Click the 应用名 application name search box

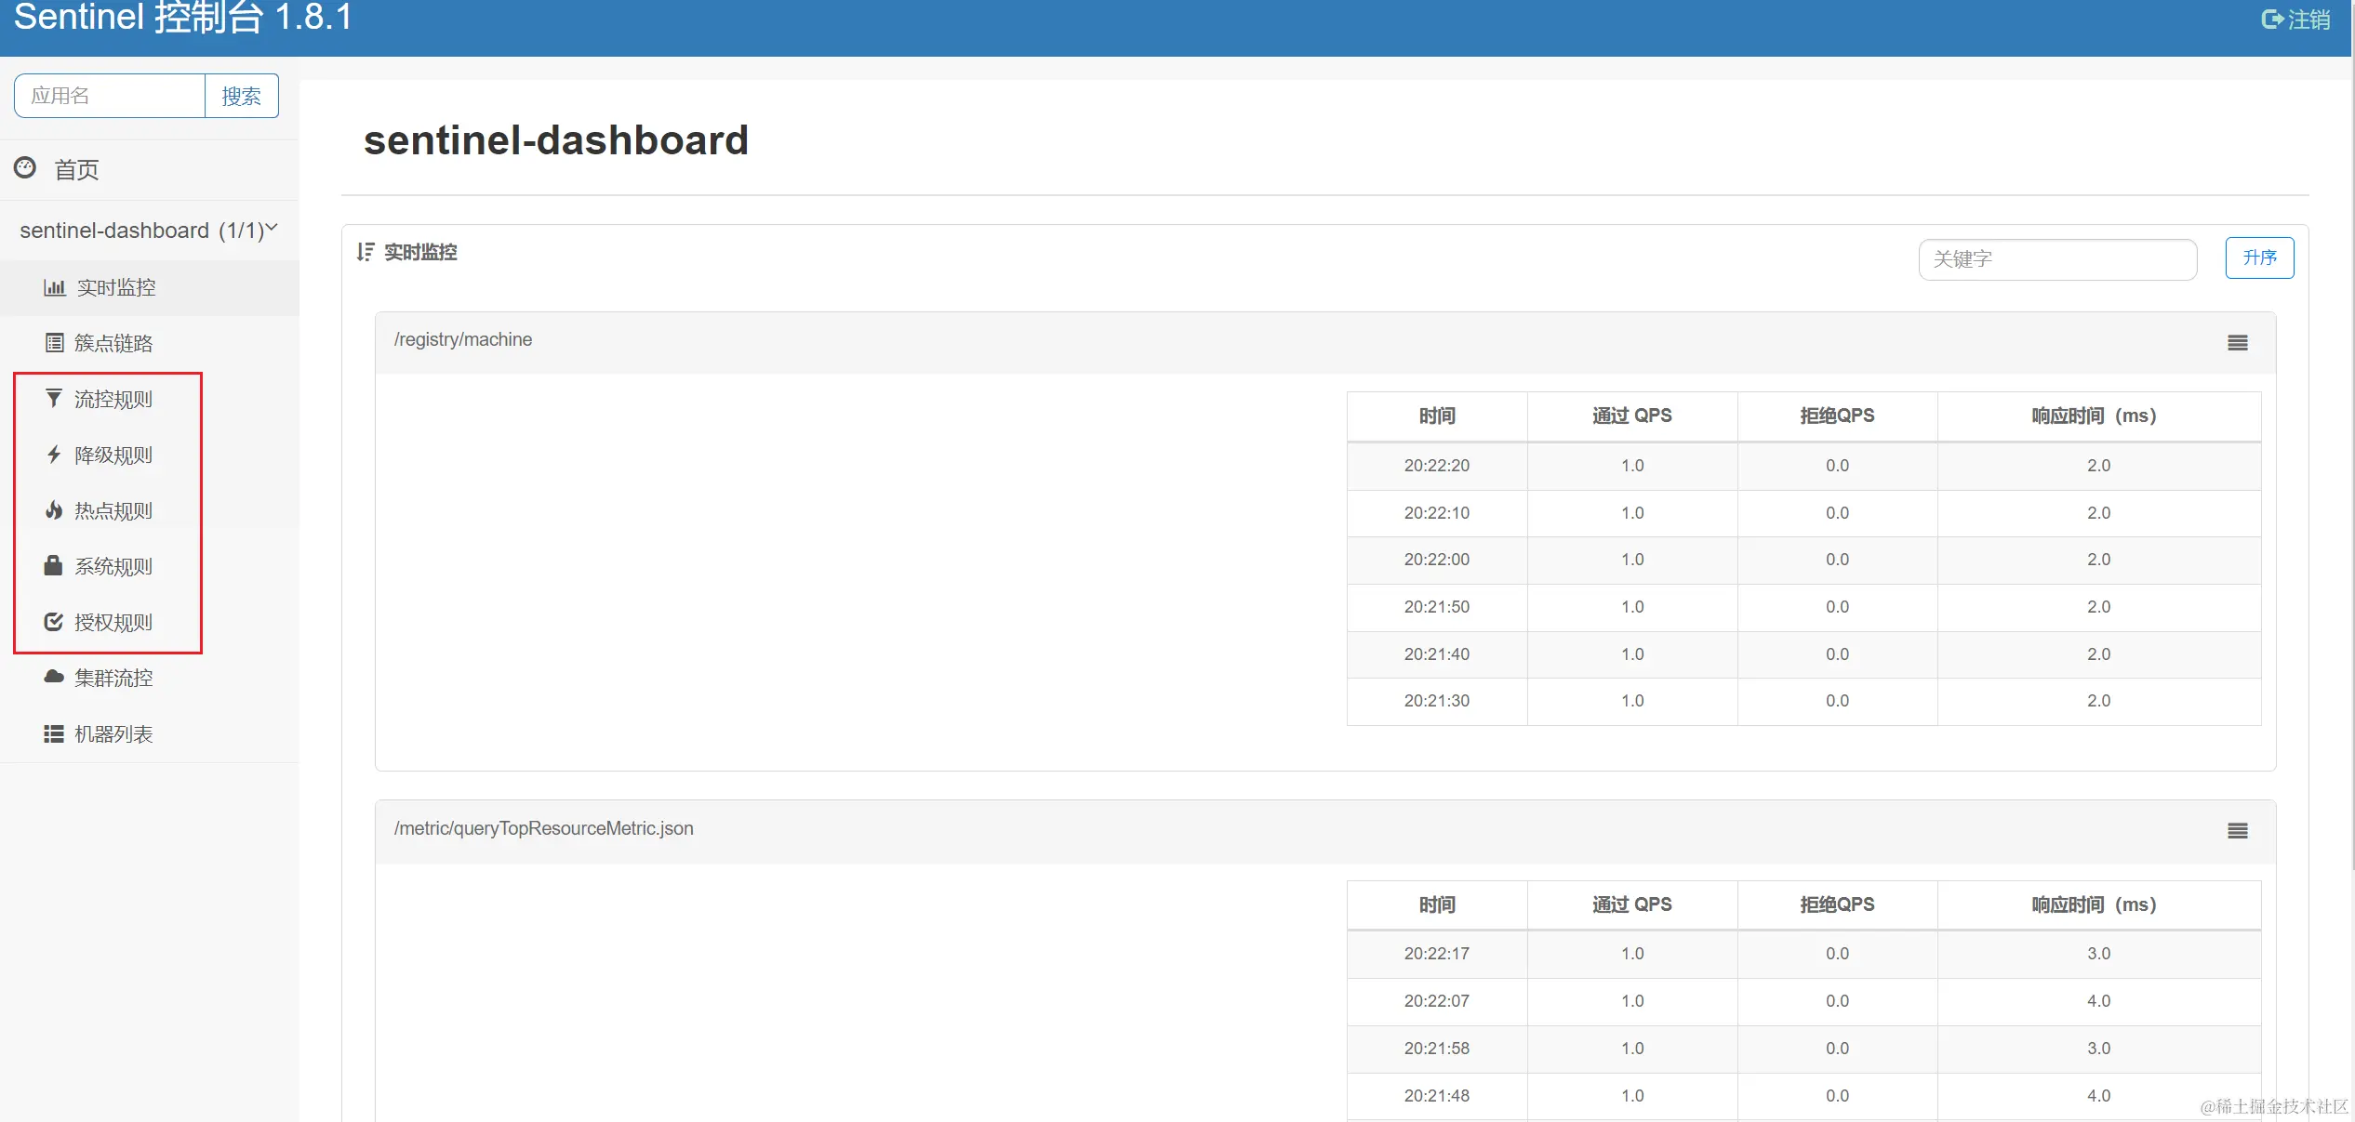(109, 95)
